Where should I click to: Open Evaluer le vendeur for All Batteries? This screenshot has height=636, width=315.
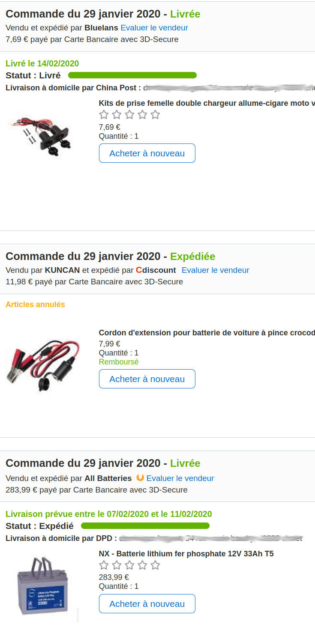tap(180, 478)
